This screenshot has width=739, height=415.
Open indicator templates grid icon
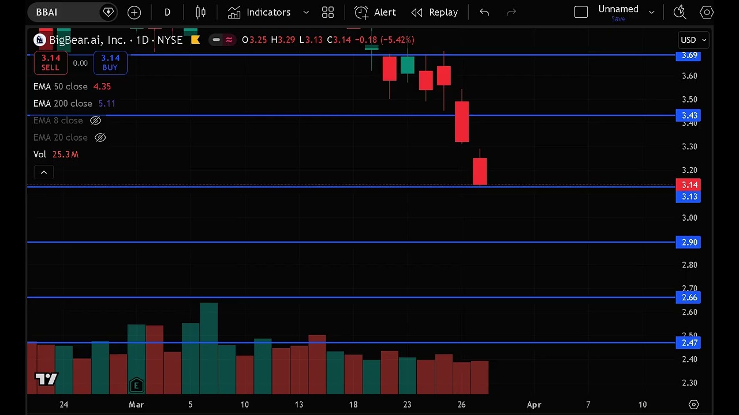click(328, 12)
